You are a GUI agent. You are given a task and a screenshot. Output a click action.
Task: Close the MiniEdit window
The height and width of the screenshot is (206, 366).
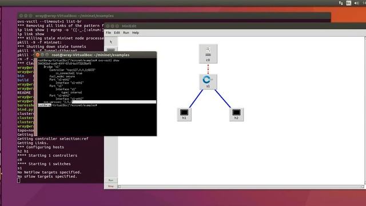coord(108,26)
